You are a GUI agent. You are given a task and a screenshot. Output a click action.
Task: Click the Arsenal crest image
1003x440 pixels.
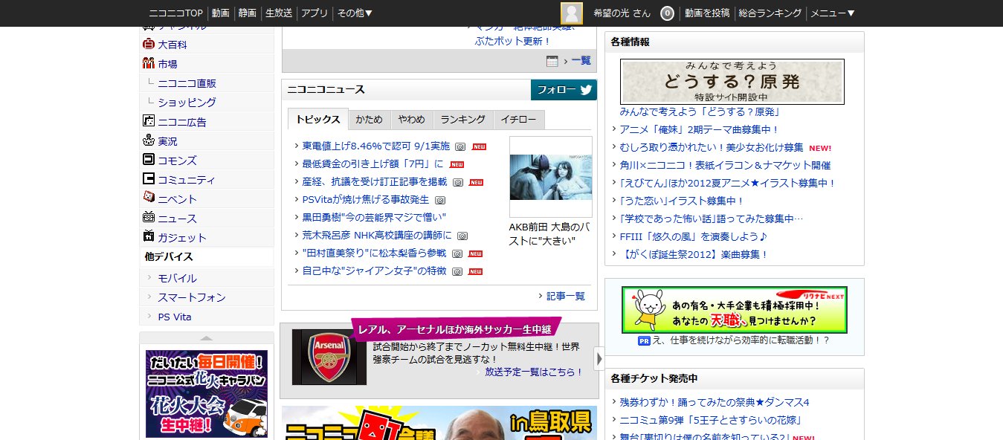coord(329,357)
